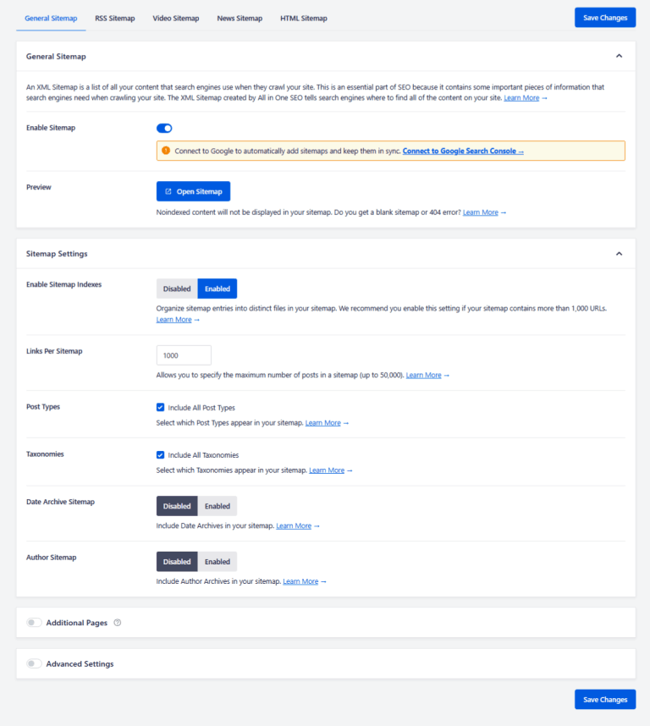Set Sitemap Indexes to Disabled

(x=177, y=289)
